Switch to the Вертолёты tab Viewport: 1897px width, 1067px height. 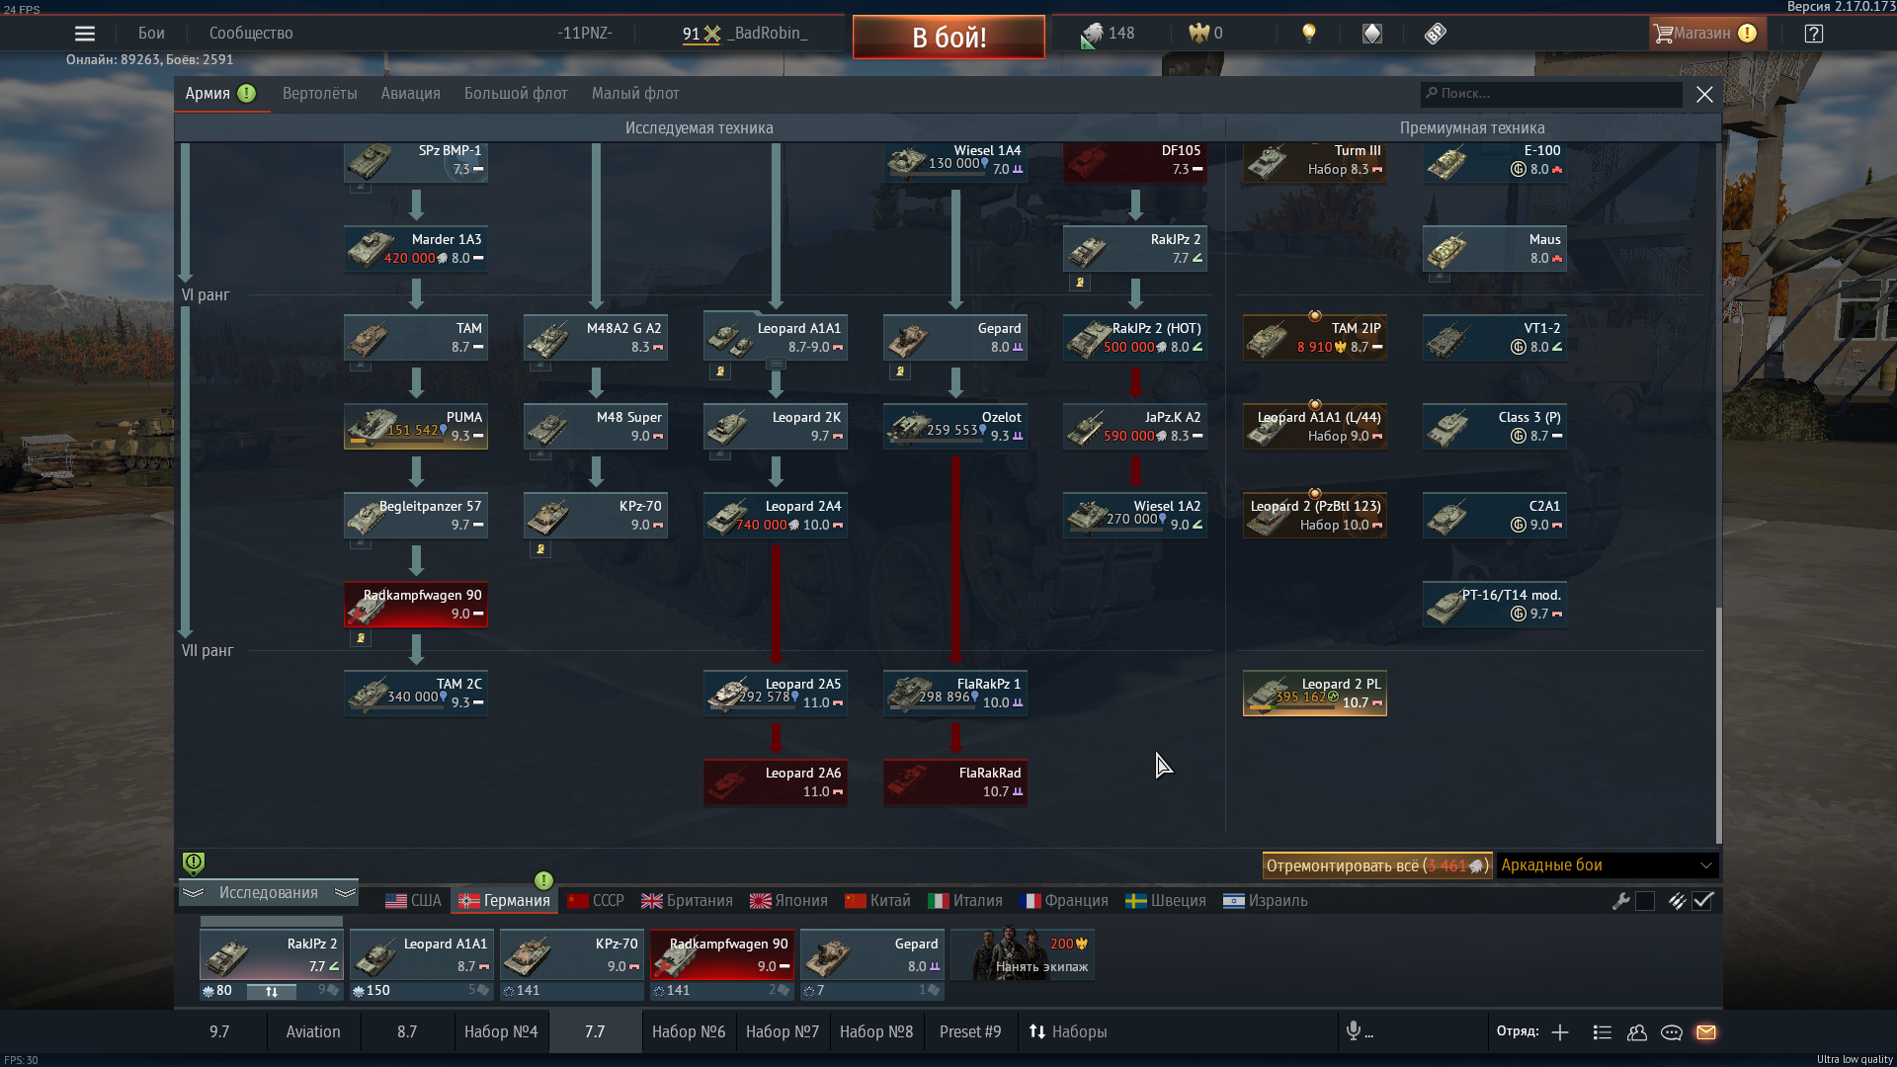click(320, 94)
